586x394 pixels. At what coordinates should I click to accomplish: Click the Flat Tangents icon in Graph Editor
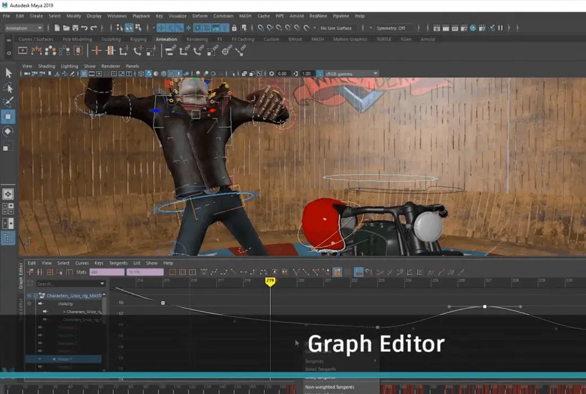point(243,272)
